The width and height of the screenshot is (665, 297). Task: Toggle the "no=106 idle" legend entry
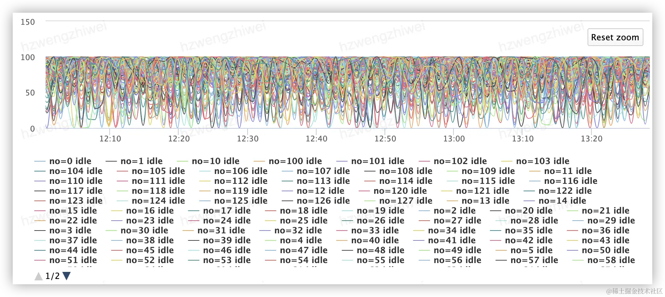point(233,171)
